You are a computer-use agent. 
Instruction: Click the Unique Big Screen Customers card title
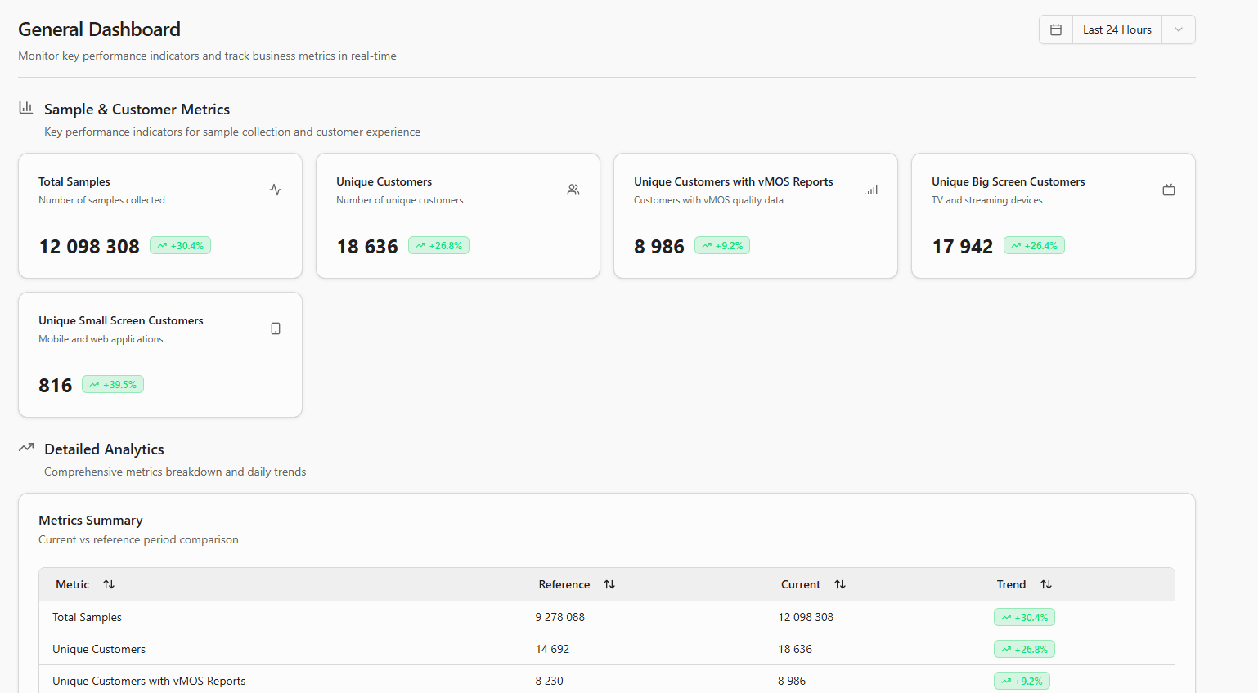[x=1008, y=181]
